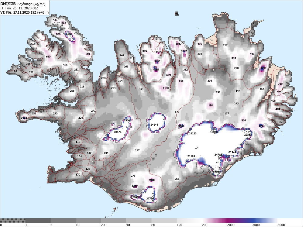Click the legend label "8000"
This screenshot has width=303, height=227.
click(281, 225)
